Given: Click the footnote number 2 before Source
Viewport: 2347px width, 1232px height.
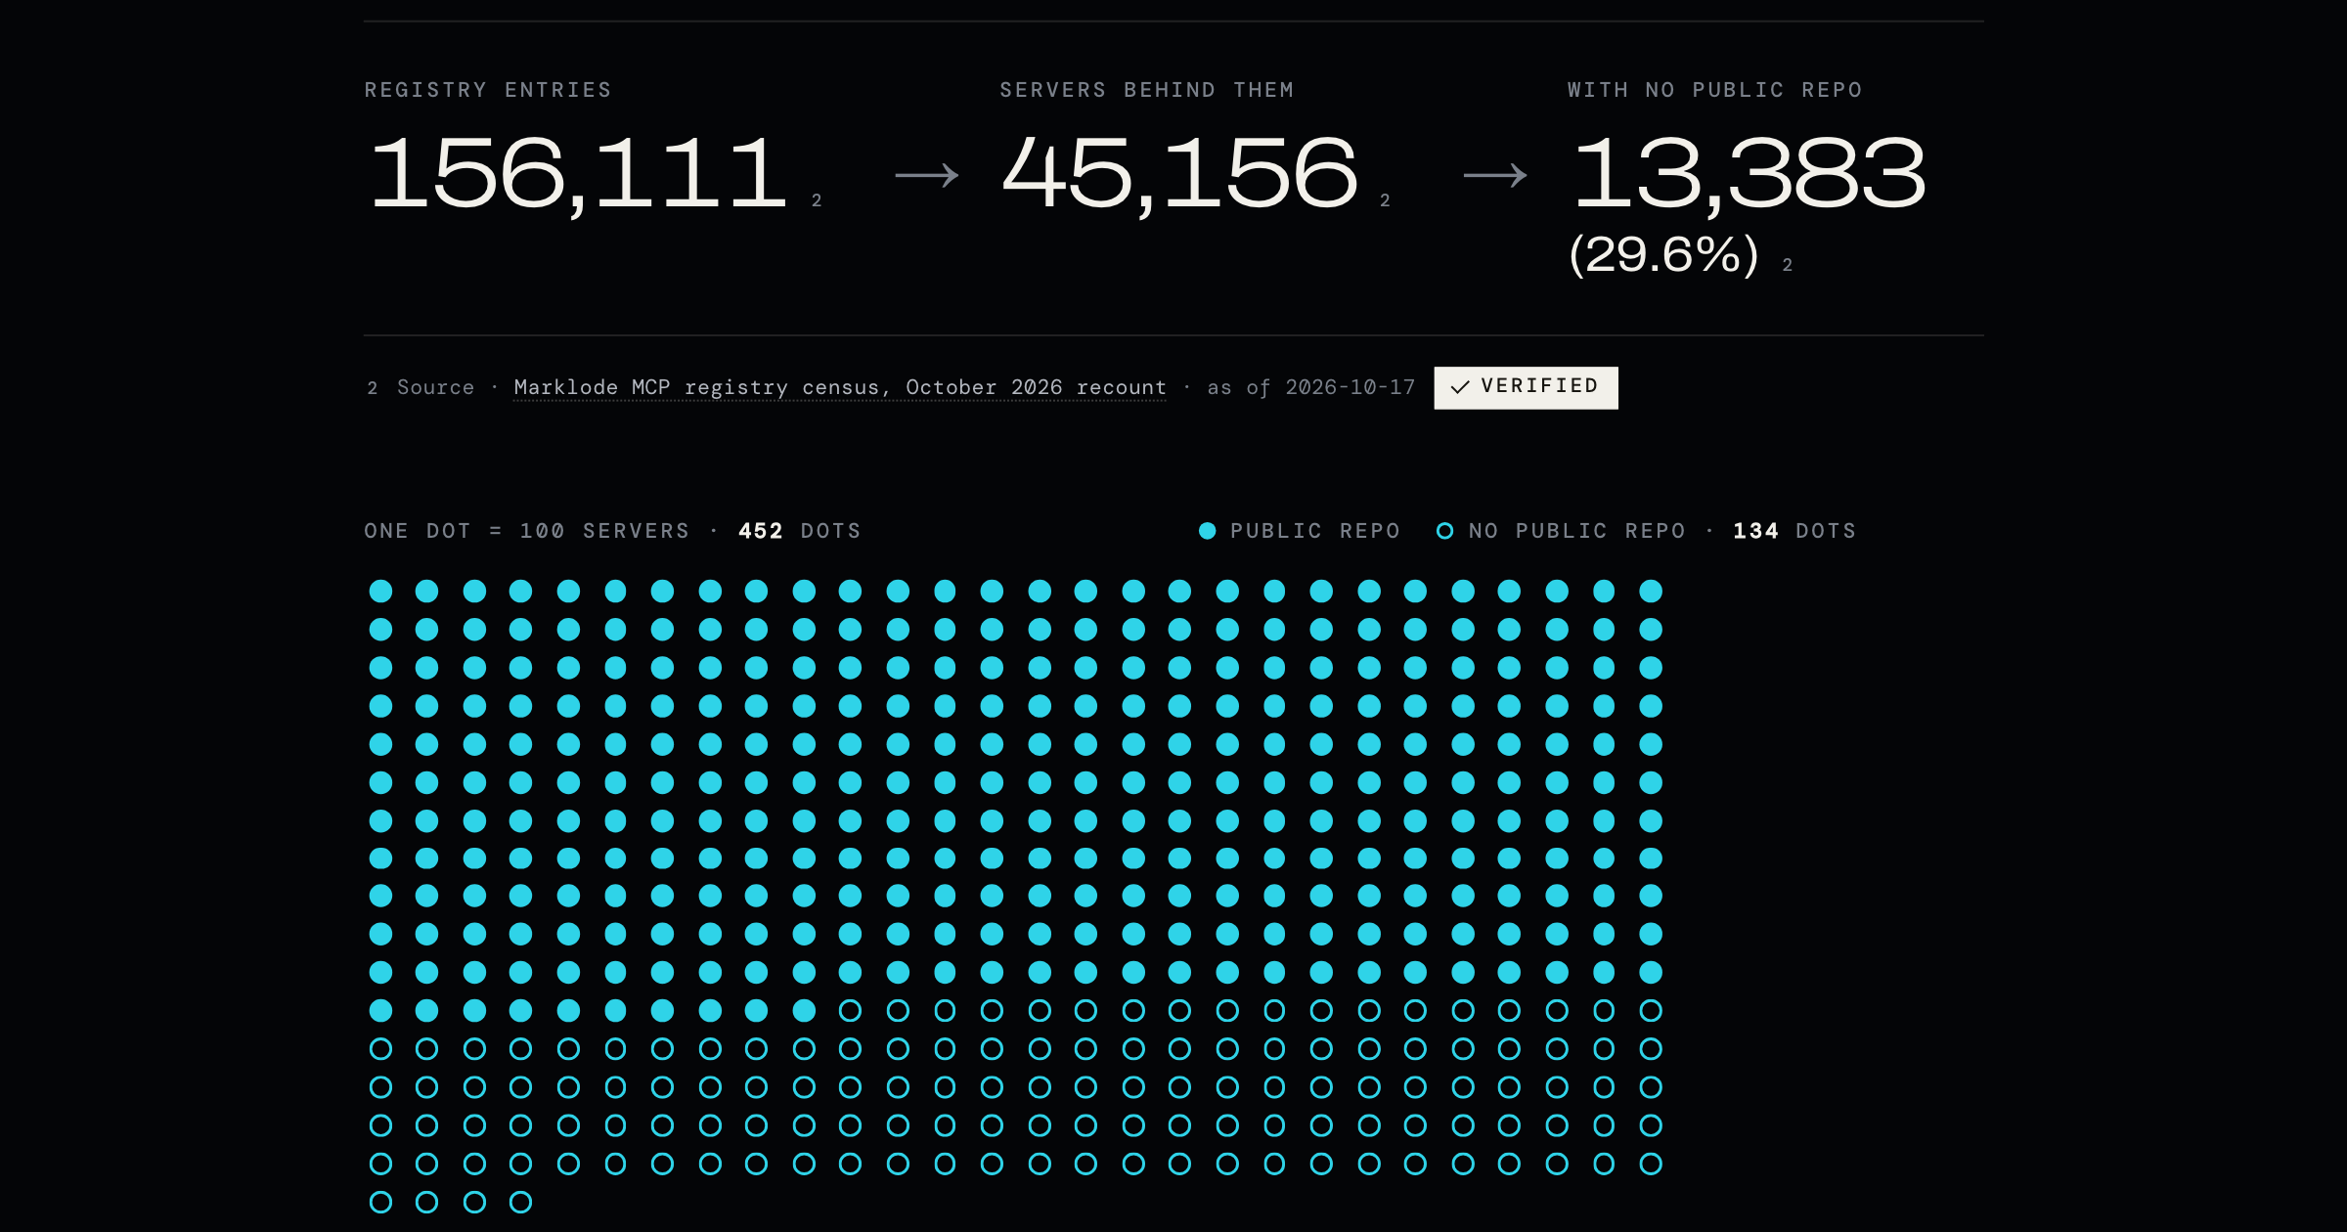Looking at the screenshot, I should coord(373,388).
